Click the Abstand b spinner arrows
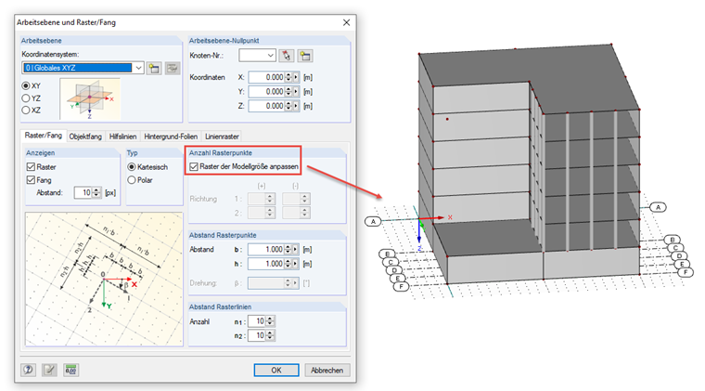 point(288,249)
